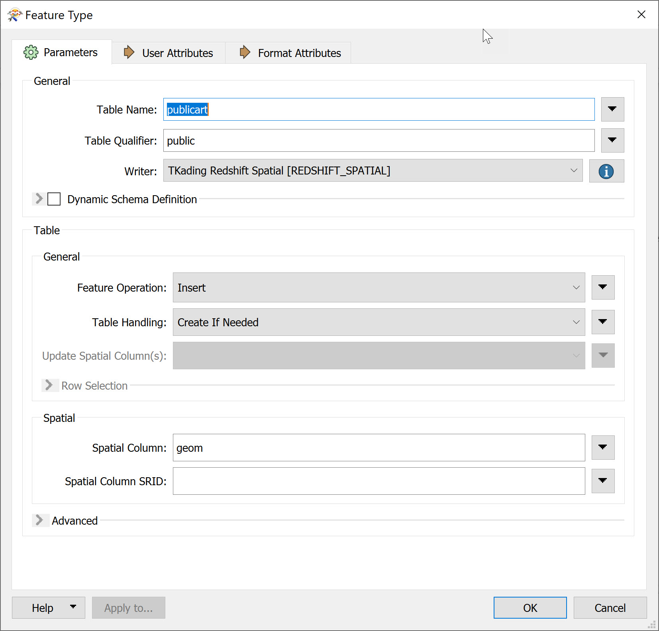Click the information icon next to the Writer field
Screen dimensions: 659x631
coord(606,171)
